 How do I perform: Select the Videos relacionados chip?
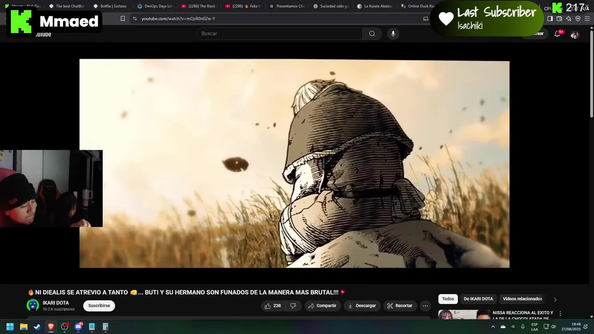[523, 299]
